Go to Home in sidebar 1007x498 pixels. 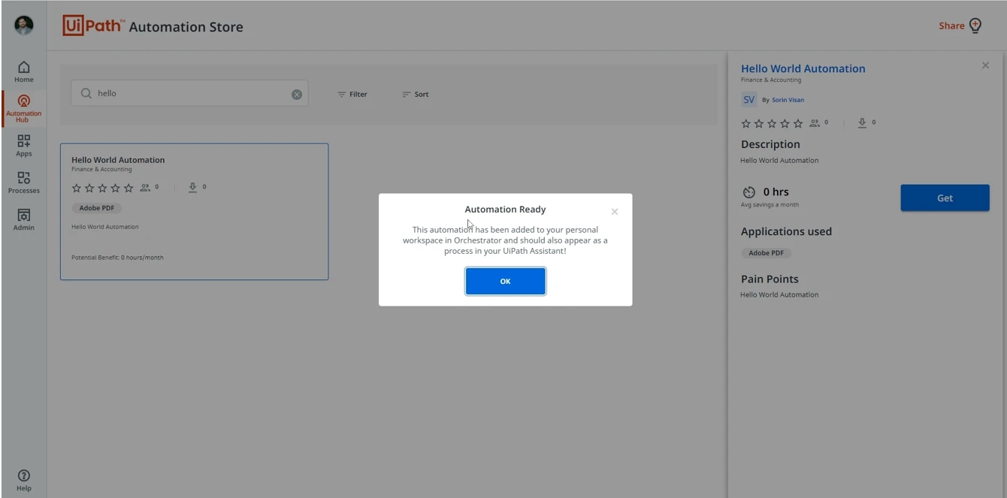point(24,72)
